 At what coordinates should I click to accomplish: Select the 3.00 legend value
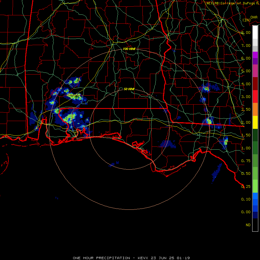coord(246,97)
